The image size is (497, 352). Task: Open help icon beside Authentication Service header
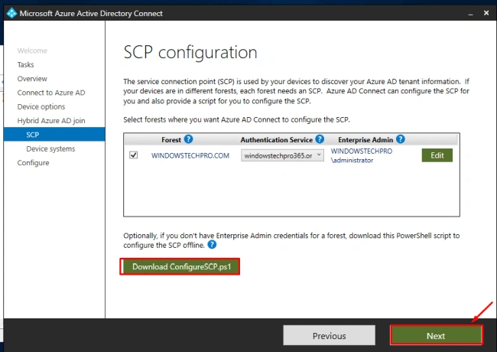pyautogui.click(x=320, y=139)
